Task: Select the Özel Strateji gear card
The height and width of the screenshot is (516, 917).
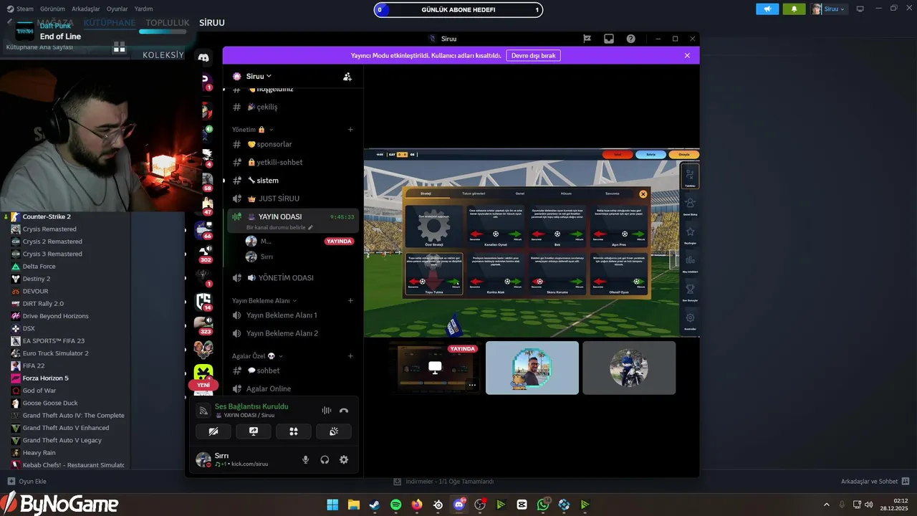Action: coord(434,226)
